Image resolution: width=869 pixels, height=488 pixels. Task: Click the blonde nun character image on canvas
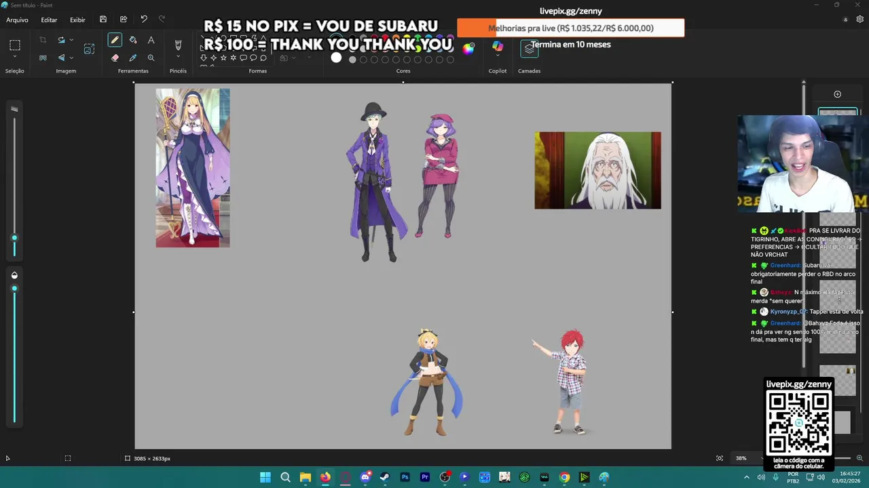[x=193, y=167]
